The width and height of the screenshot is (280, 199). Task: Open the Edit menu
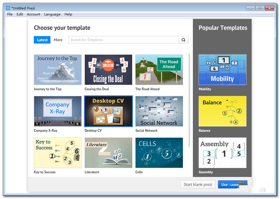(x=20, y=14)
